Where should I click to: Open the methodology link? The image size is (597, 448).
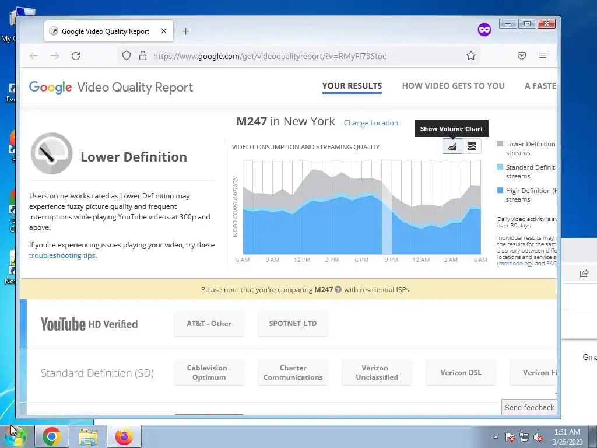coord(516,264)
